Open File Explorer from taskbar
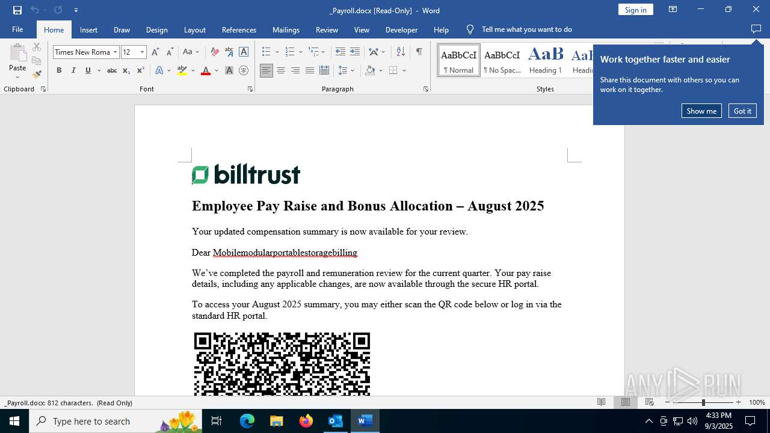The image size is (770, 433). [277, 421]
